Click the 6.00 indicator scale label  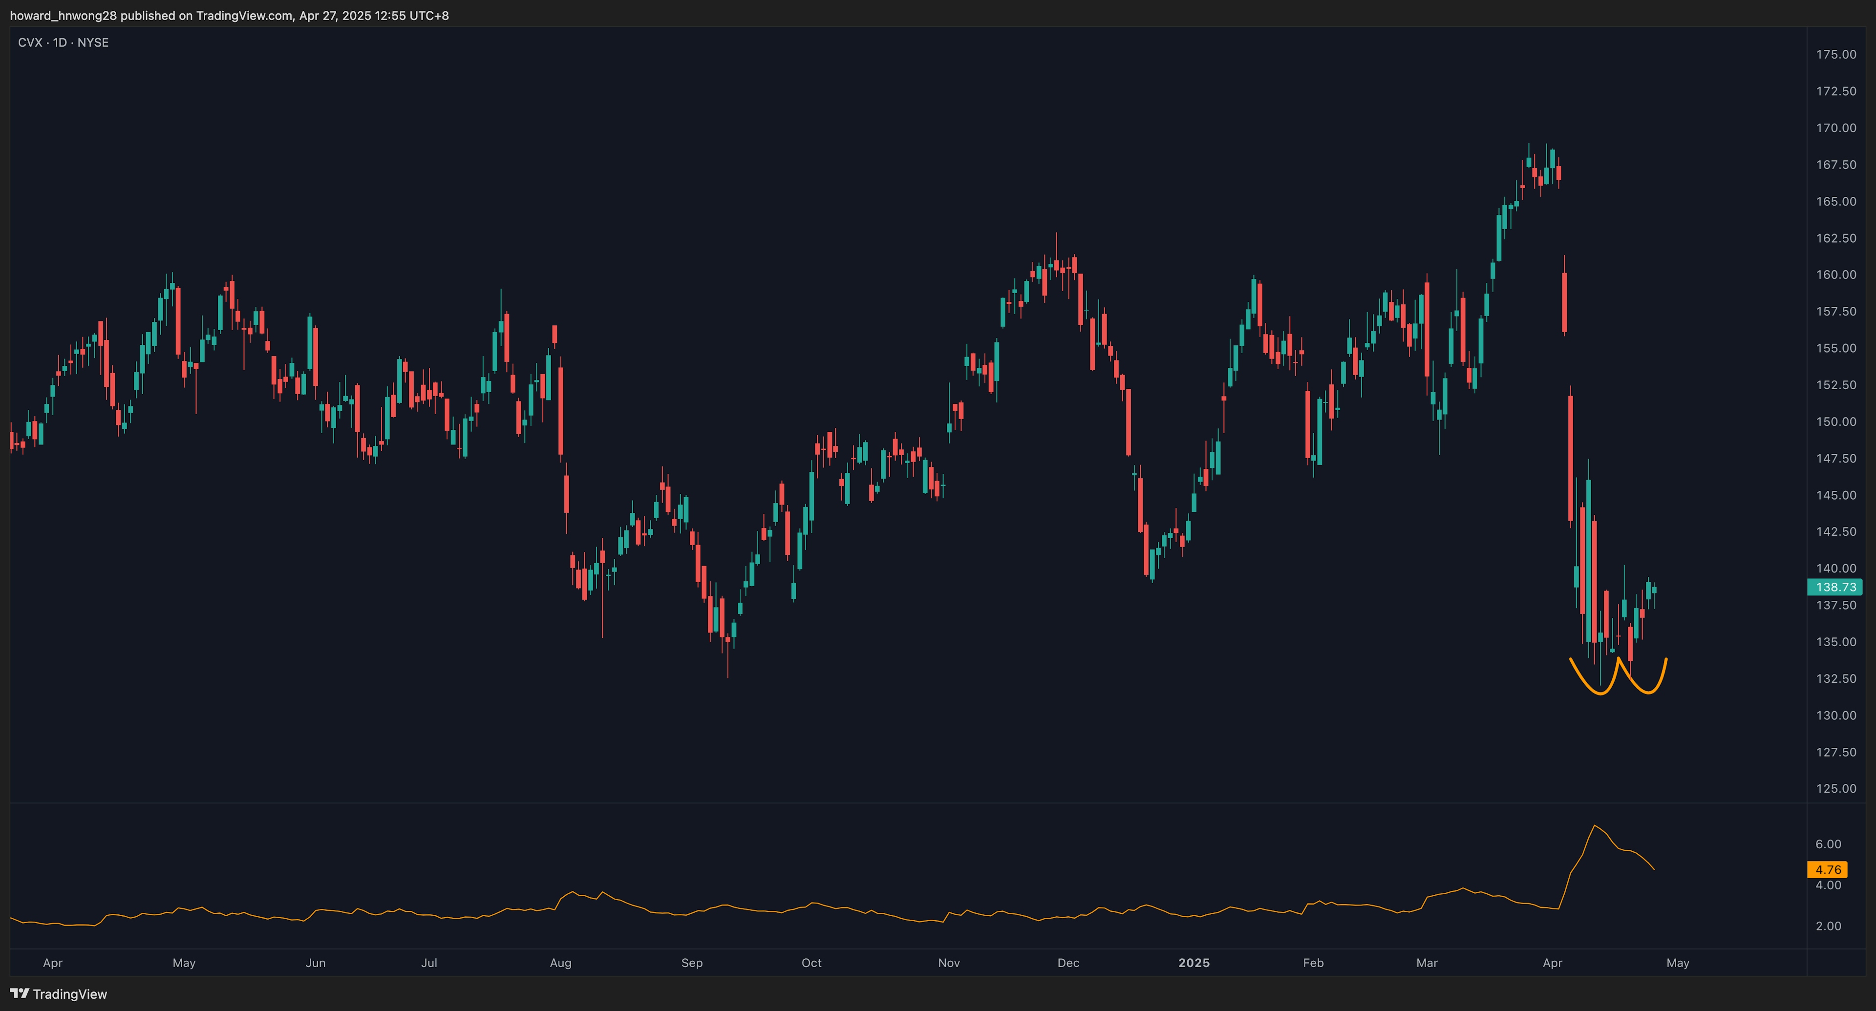coord(1828,843)
